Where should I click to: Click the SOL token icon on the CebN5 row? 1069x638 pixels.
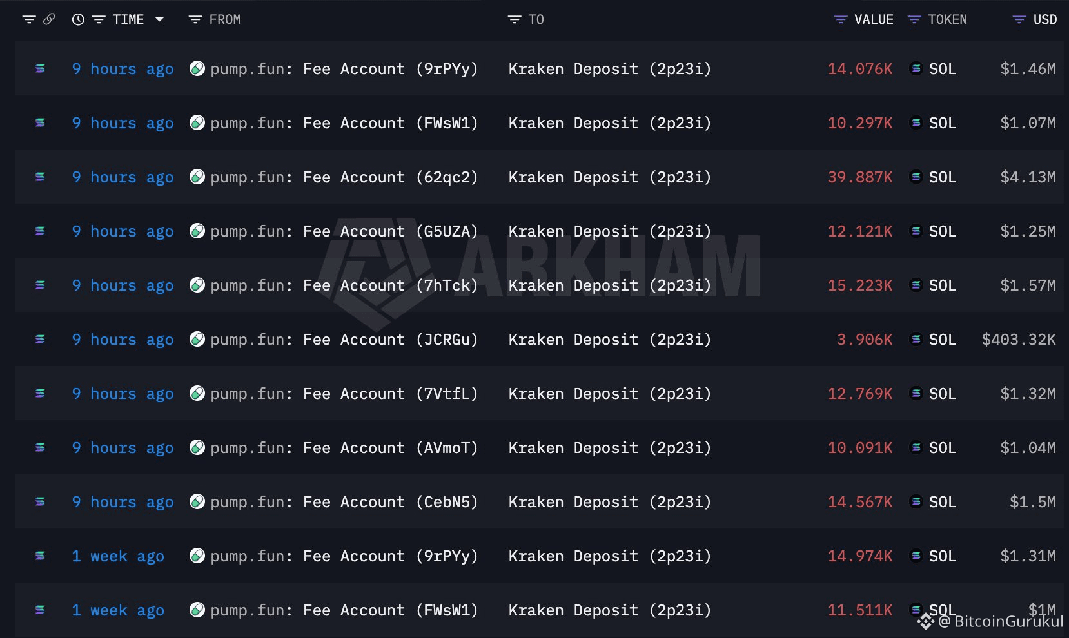pos(916,501)
